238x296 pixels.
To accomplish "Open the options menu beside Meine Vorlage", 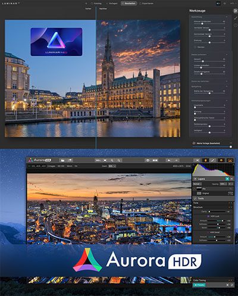I will pos(231,143).
